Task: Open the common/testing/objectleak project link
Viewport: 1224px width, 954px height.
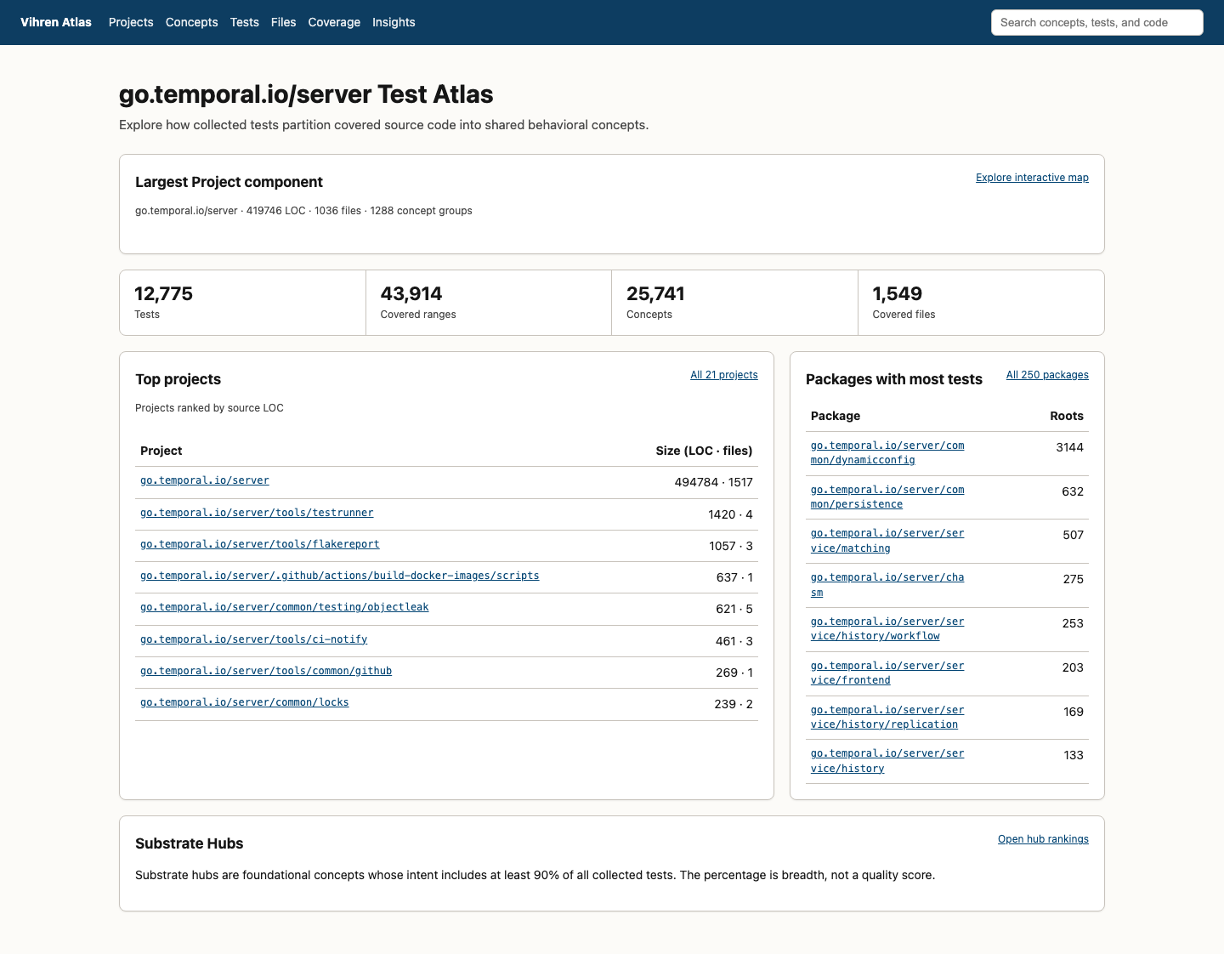Action: [x=285, y=607]
